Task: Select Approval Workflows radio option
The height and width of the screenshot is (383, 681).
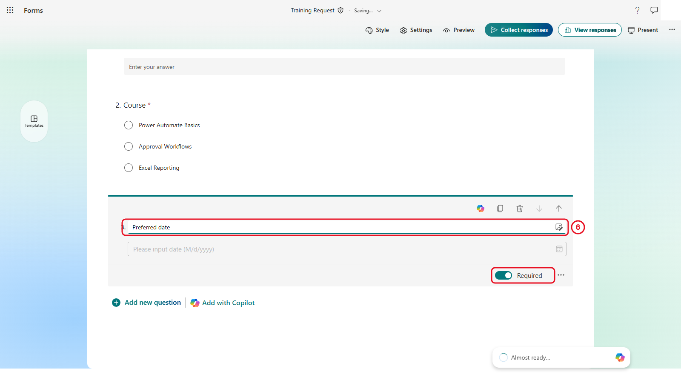Action: (x=129, y=146)
